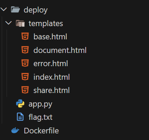Open document.html in the editor
The height and width of the screenshot is (140, 149).
(x=60, y=50)
